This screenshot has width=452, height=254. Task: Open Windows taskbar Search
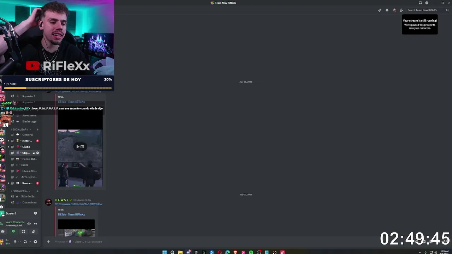click(172, 252)
